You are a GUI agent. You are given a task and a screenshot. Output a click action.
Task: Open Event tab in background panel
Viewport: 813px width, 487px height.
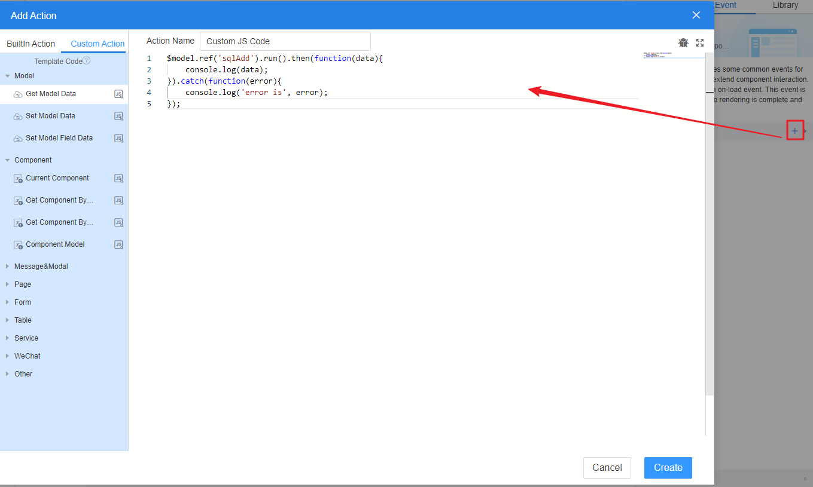725,5
